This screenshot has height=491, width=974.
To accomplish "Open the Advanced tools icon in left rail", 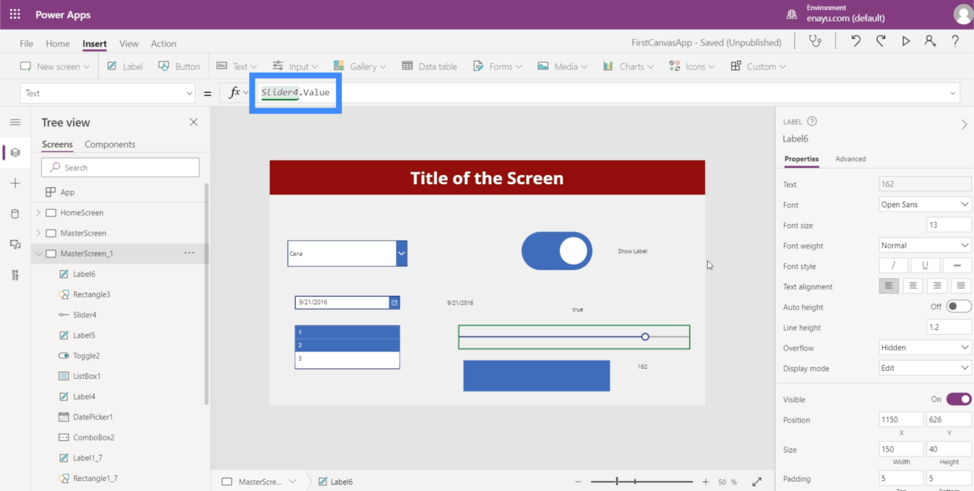I will coord(16,275).
